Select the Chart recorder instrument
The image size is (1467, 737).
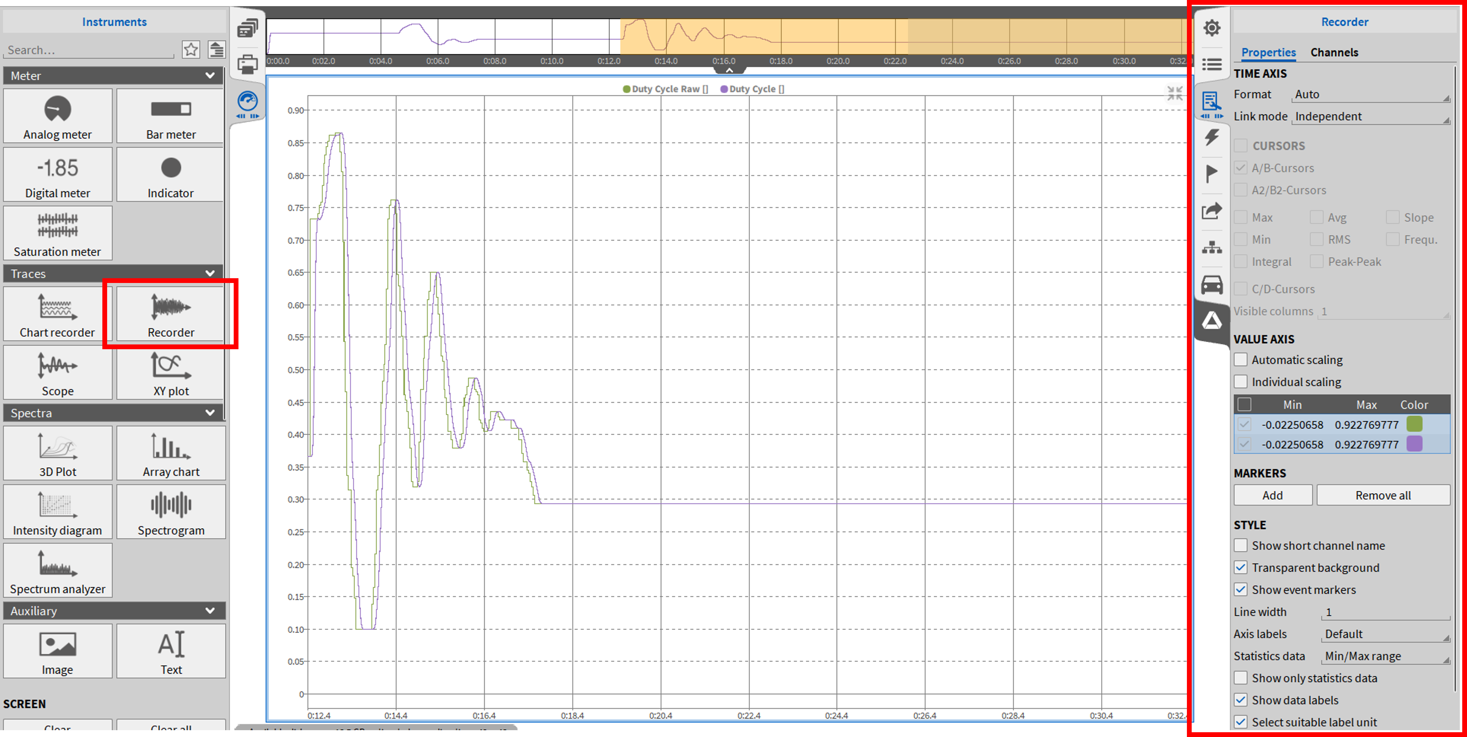point(58,315)
